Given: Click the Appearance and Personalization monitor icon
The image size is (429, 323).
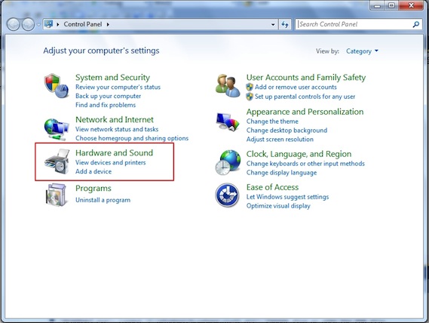Looking at the screenshot, I should [228, 122].
